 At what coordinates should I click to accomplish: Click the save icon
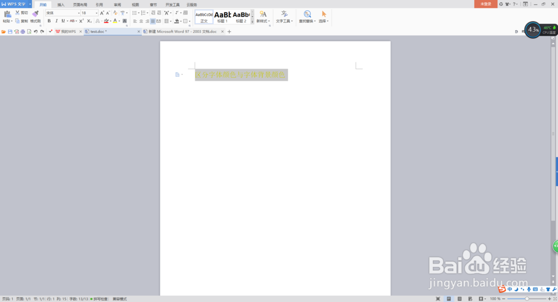tap(10, 32)
